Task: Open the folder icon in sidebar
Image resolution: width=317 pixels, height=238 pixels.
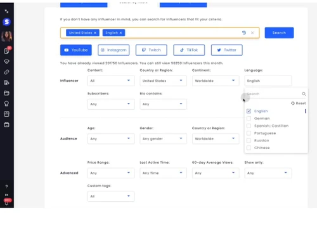Action: pyautogui.click(x=6, y=93)
